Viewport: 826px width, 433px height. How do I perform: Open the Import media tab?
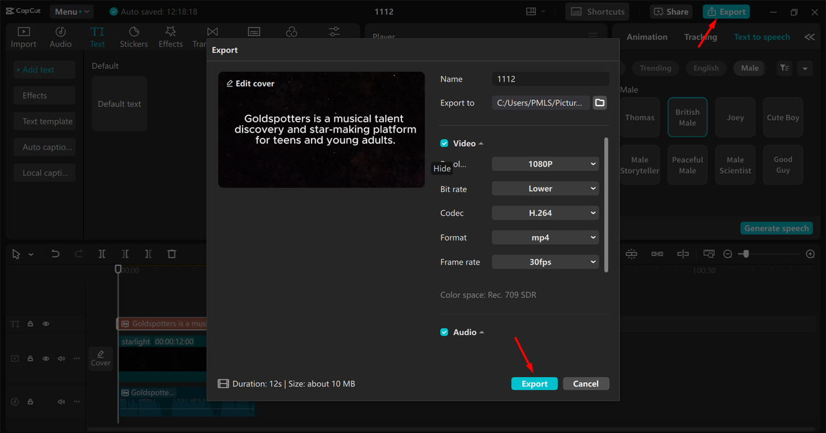click(x=23, y=37)
